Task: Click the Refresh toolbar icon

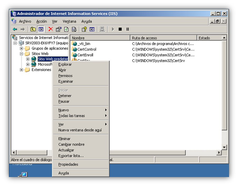Action: 66,29
